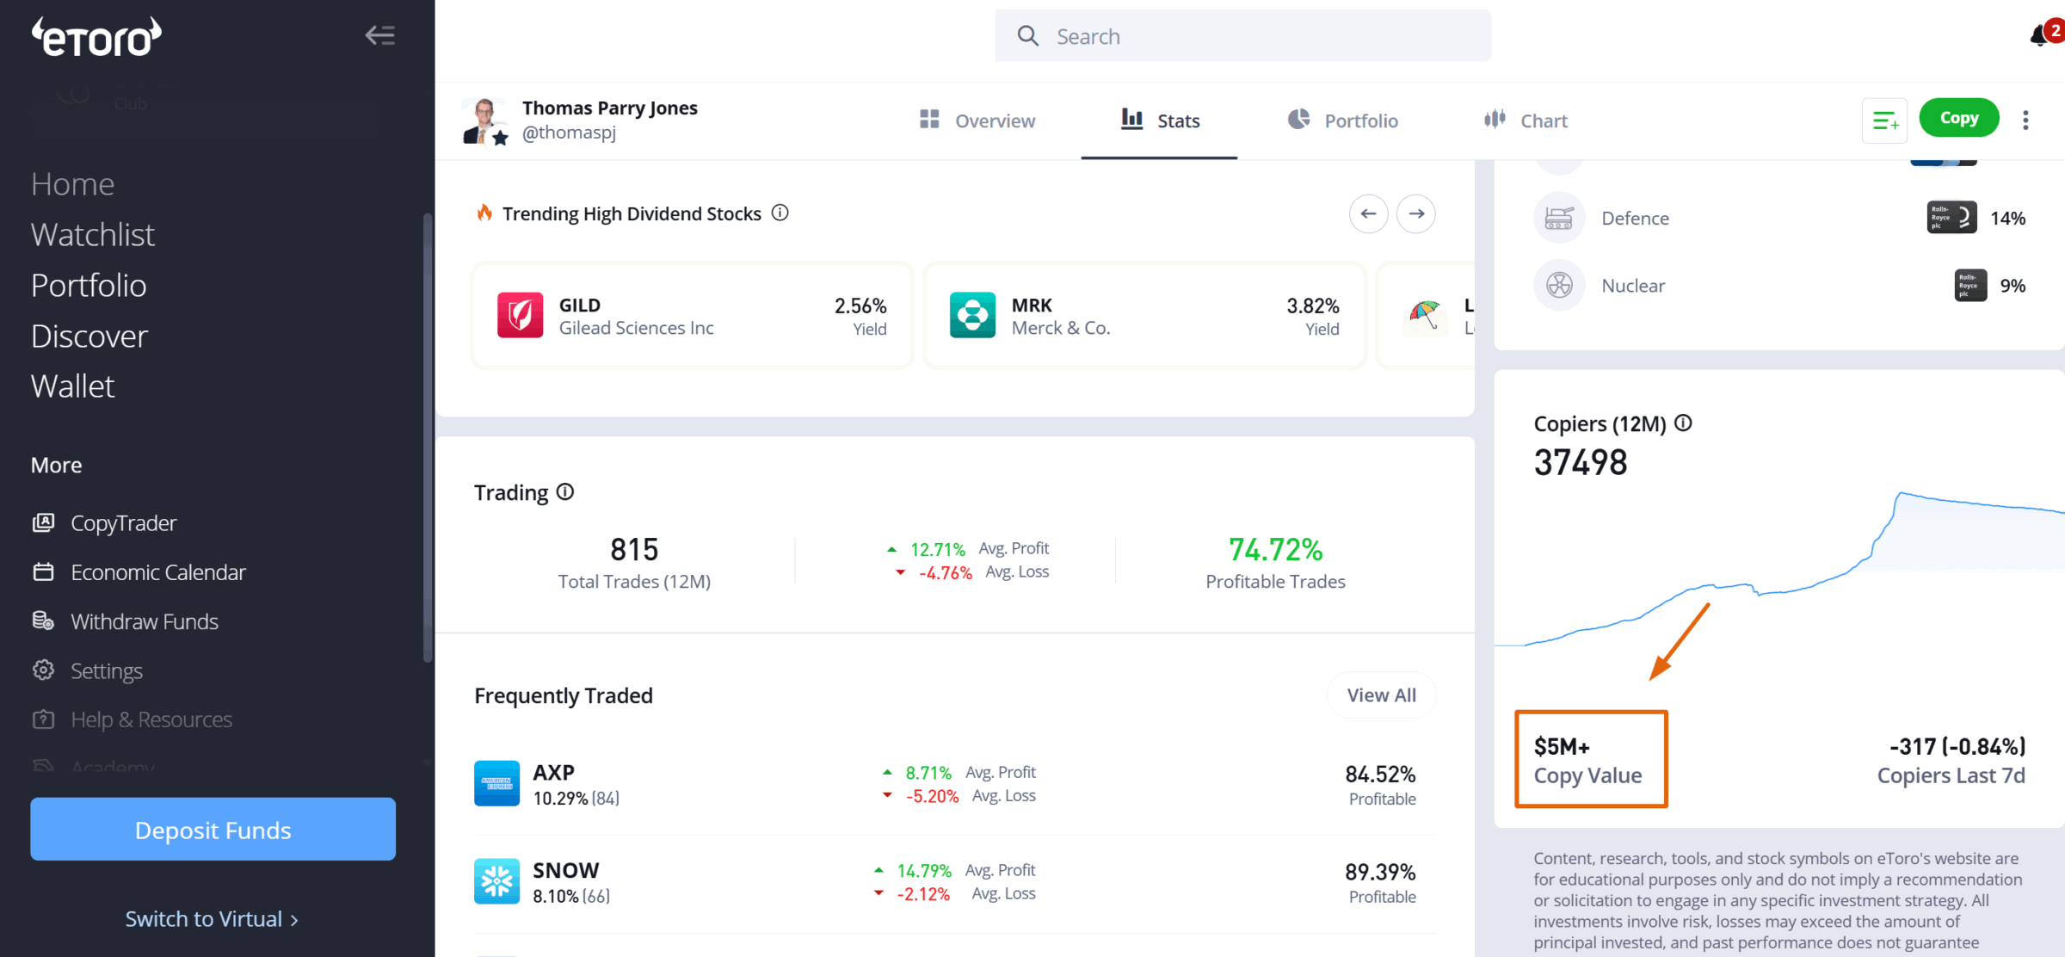This screenshot has width=2065, height=957.
Task: Open the three-dot more options menu
Action: coord(2025,120)
